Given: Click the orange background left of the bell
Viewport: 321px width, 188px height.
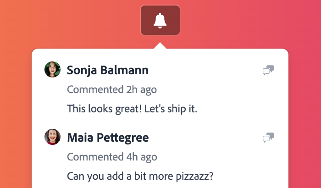Looking at the screenshot, I should (x=69, y=21).
